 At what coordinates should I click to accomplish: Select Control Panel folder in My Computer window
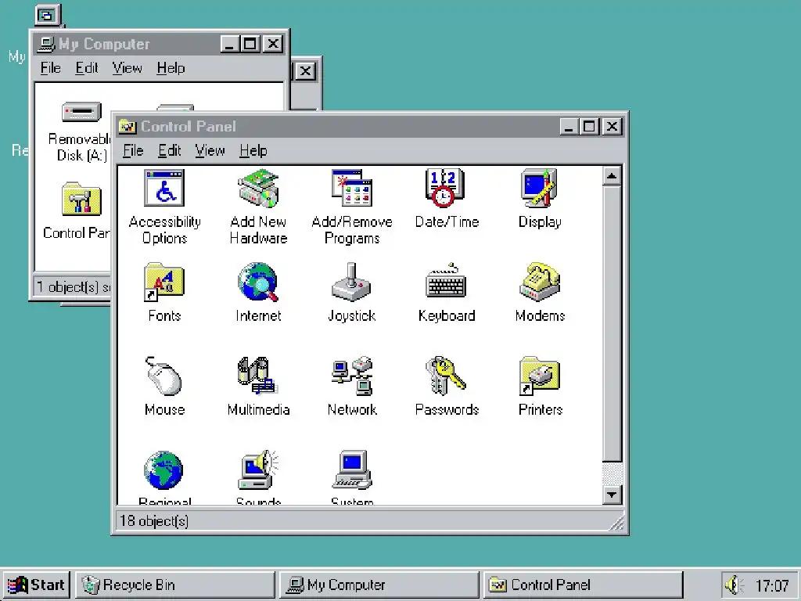pyautogui.click(x=81, y=200)
